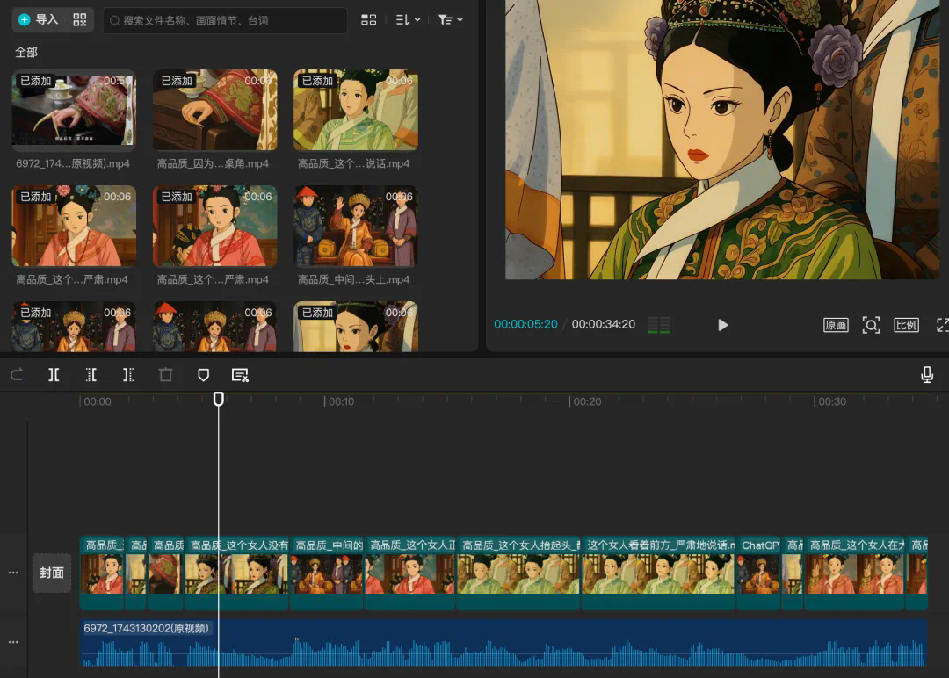The image size is (949, 678).
Task: Expand the sort order dropdown
Action: click(x=408, y=19)
